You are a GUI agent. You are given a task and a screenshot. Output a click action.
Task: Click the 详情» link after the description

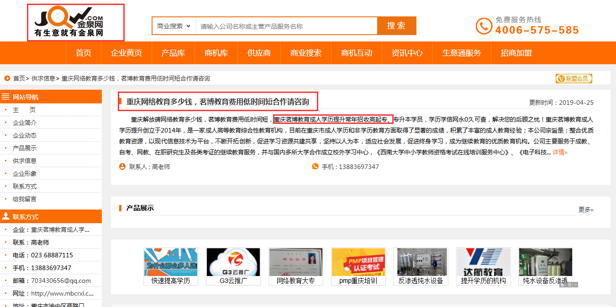click(560, 152)
